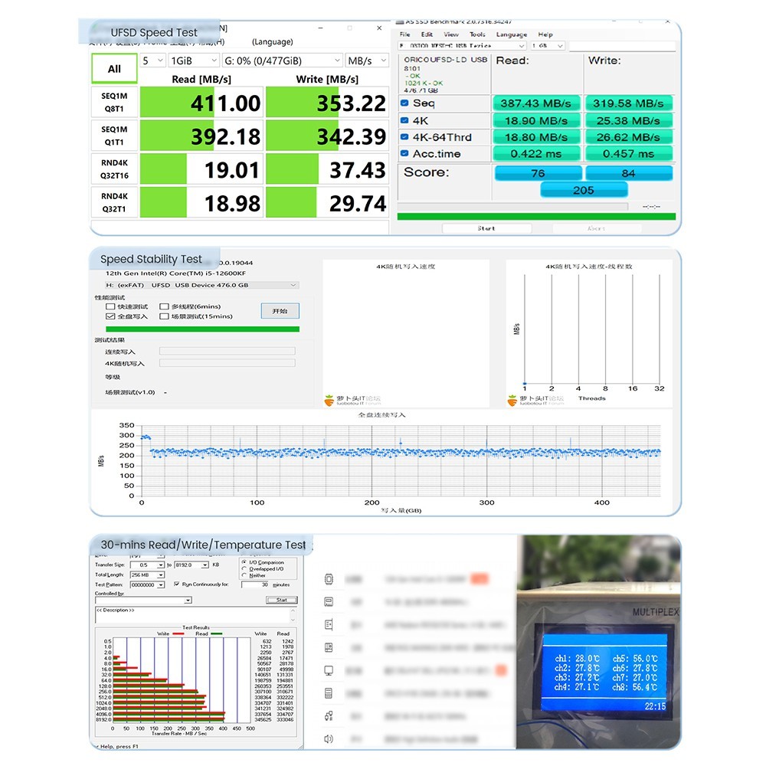Open the H: (exFAT) UFSD device dropdown
766x766 pixels.
coord(196,285)
